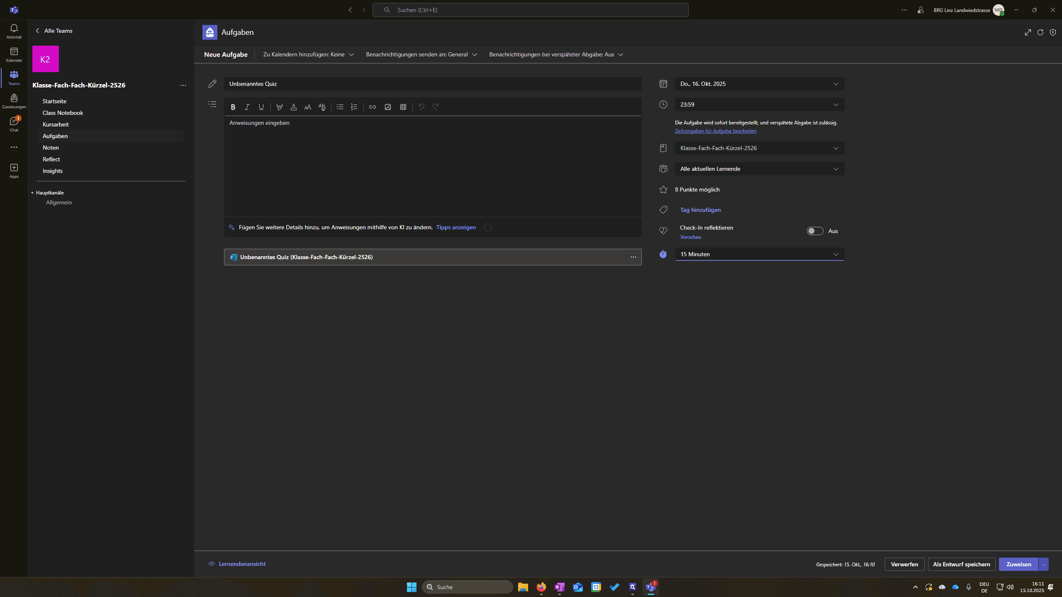Screen dimensions: 1062x597
Task: Click Tipps anzeigen link
Action: click(456, 227)
